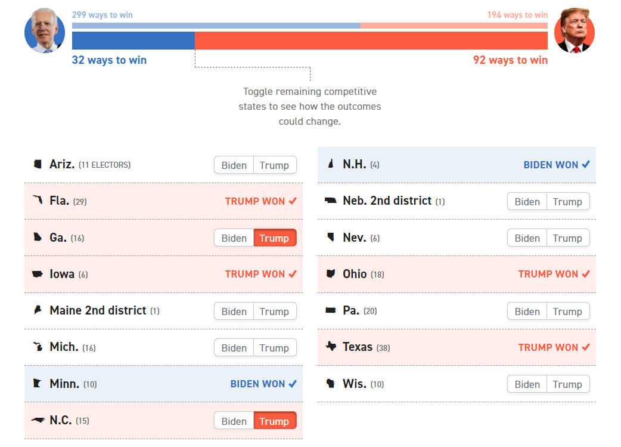Image resolution: width=621 pixels, height=447 pixels.
Task: Give Maine 2nd district to Biden
Action: click(234, 312)
